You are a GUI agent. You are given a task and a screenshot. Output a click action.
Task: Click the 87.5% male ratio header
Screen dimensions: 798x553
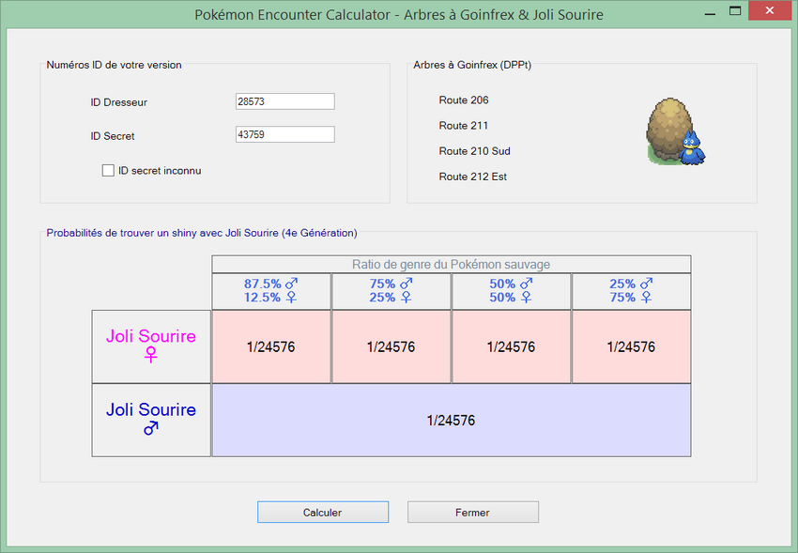click(x=271, y=291)
